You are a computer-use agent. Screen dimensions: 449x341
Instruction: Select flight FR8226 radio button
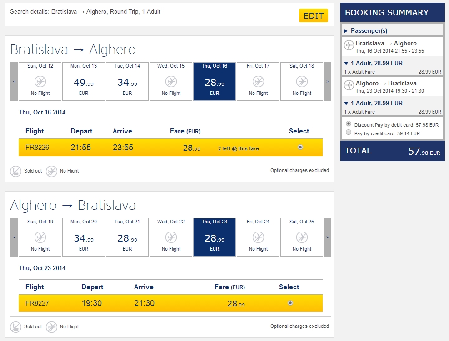pos(300,148)
